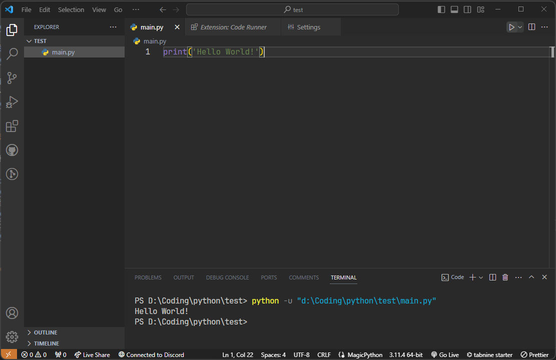Select main.py in the Explorer tree
The image size is (556, 360).
coord(63,52)
